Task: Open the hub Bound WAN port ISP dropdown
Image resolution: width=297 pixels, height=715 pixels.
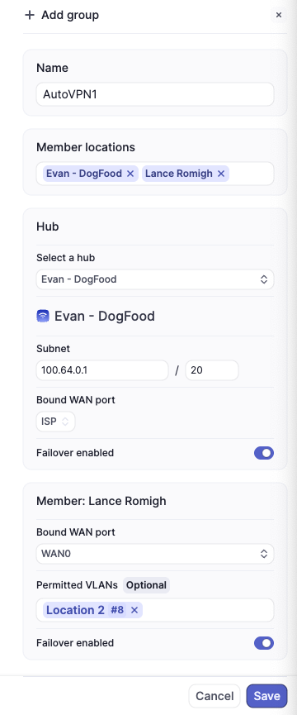Action: click(x=55, y=422)
